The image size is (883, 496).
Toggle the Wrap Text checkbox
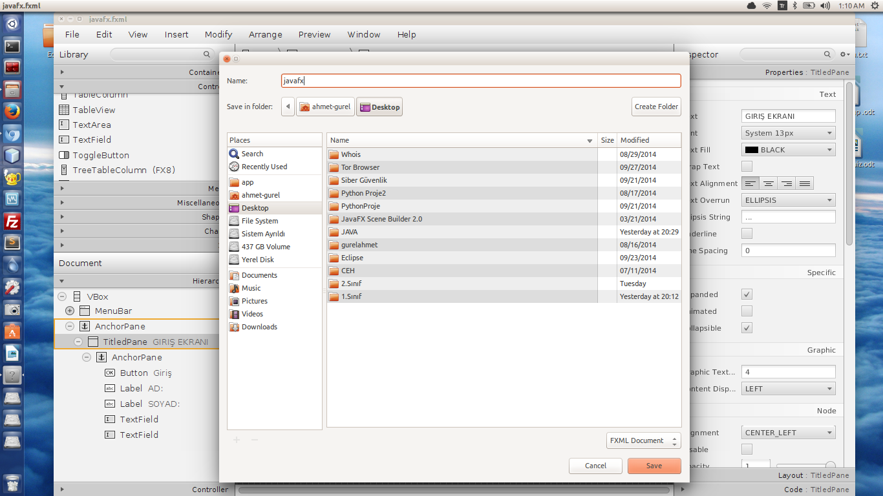tap(747, 167)
